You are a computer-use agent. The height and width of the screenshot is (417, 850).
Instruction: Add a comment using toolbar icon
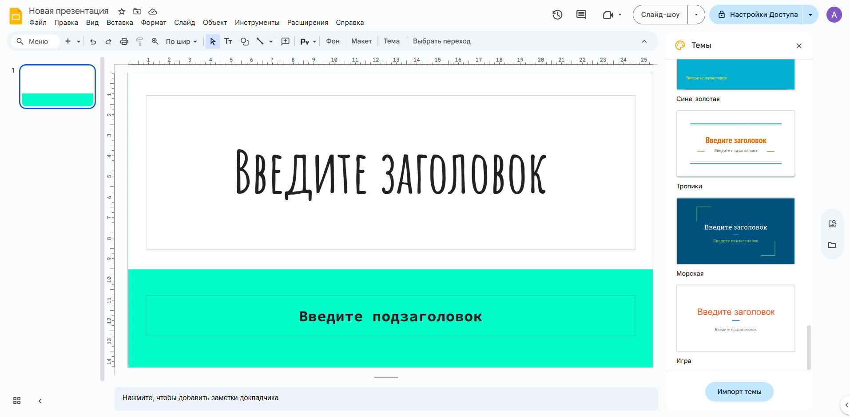286,41
